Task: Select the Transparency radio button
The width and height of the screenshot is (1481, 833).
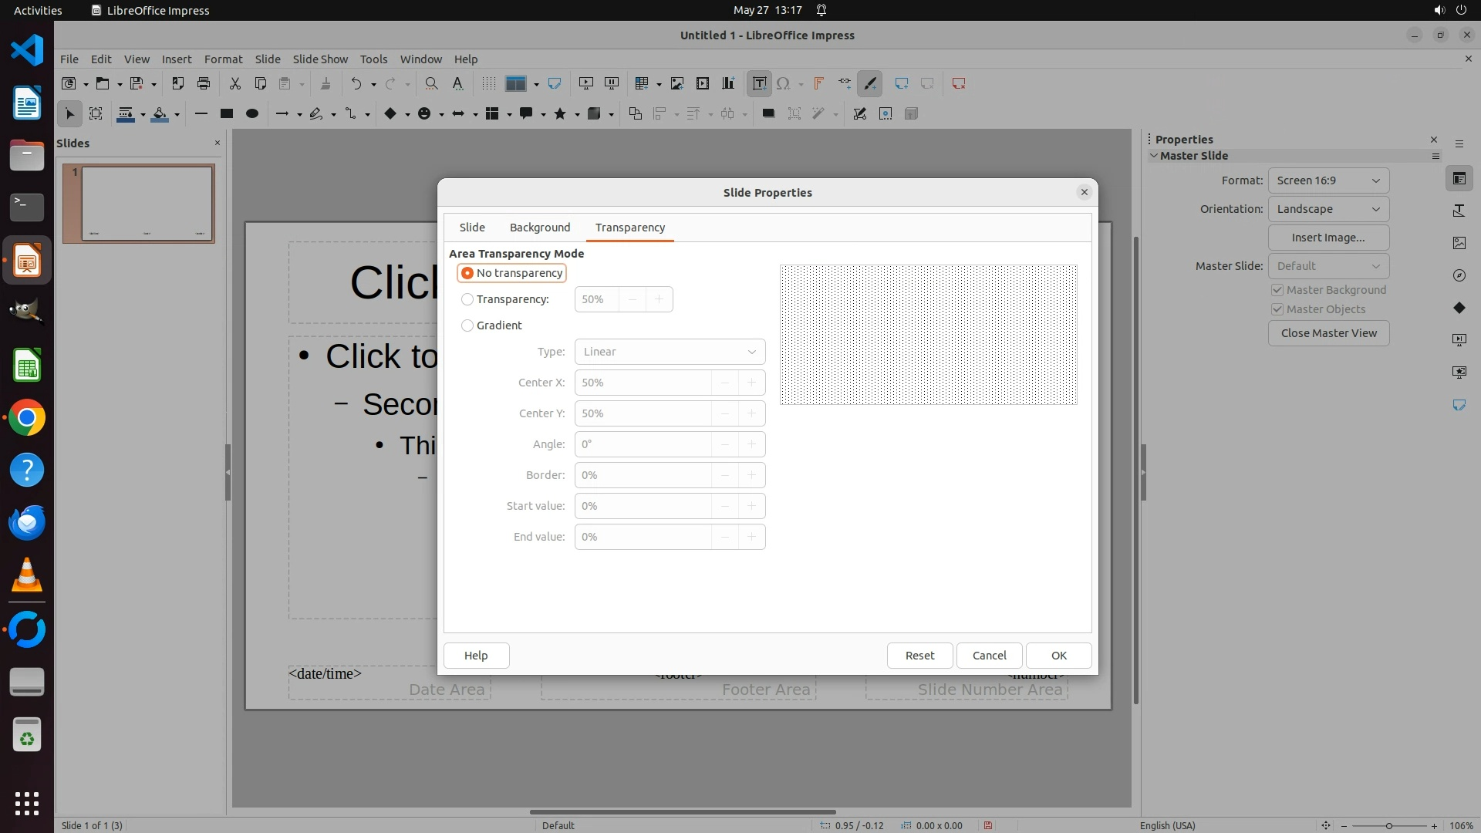Action: [467, 299]
